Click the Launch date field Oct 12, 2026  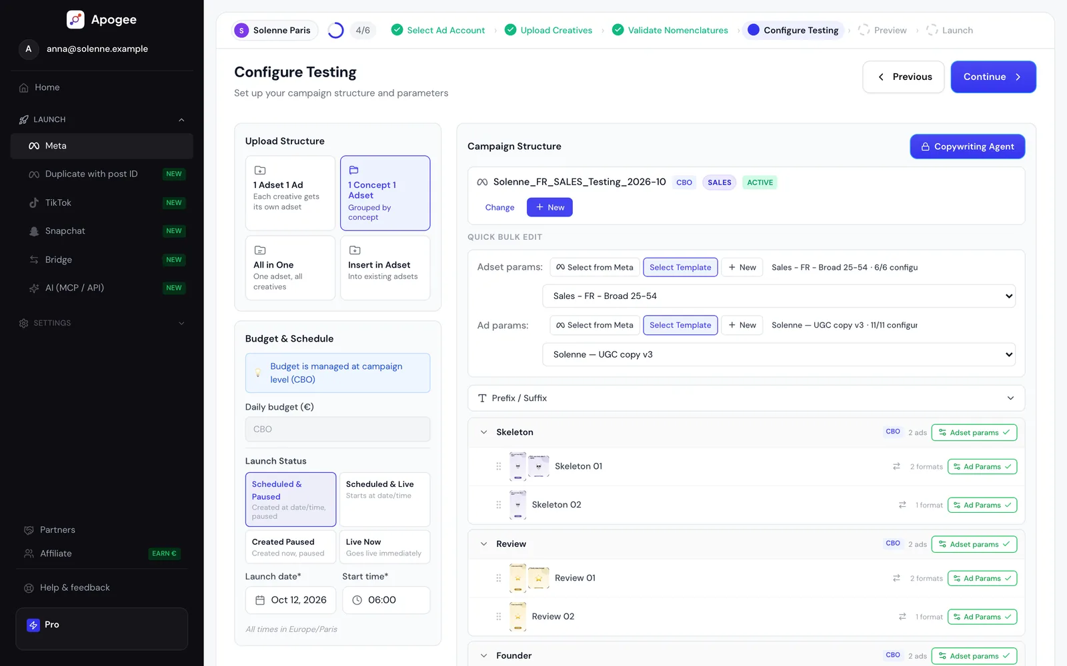coord(291,600)
